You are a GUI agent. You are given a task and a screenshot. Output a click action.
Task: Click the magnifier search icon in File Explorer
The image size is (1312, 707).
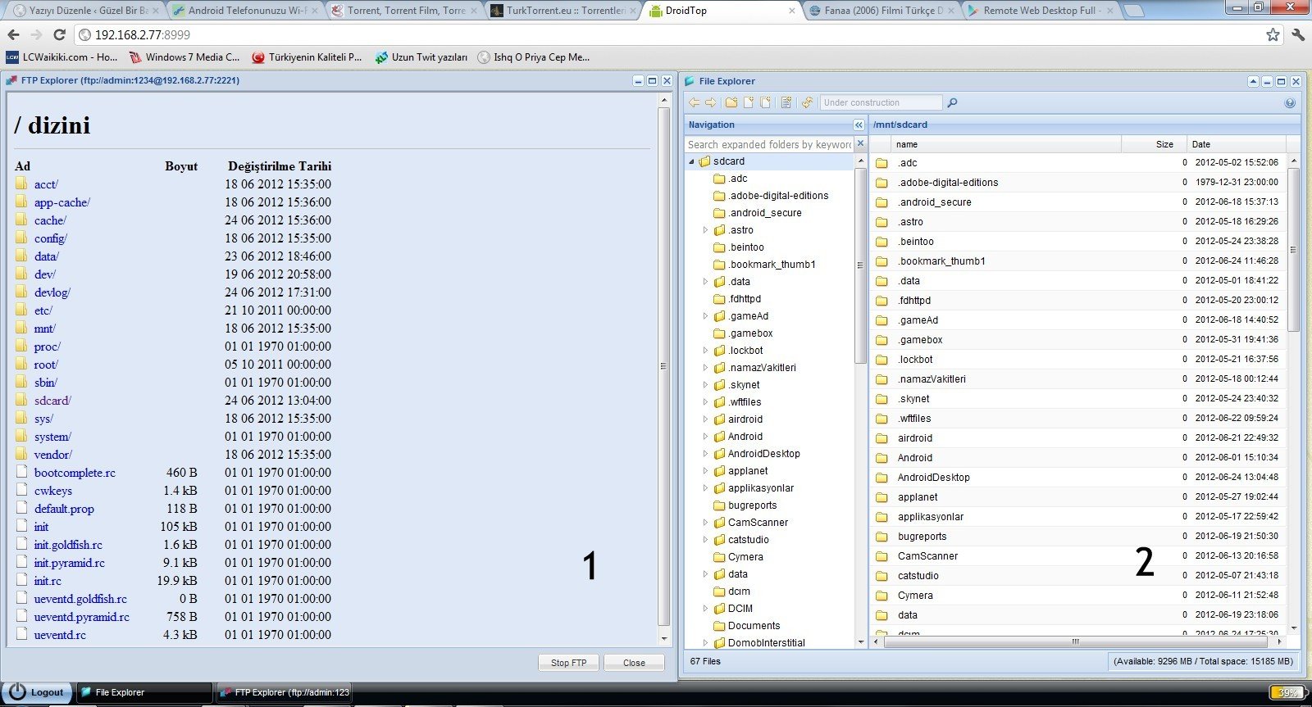[952, 102]
